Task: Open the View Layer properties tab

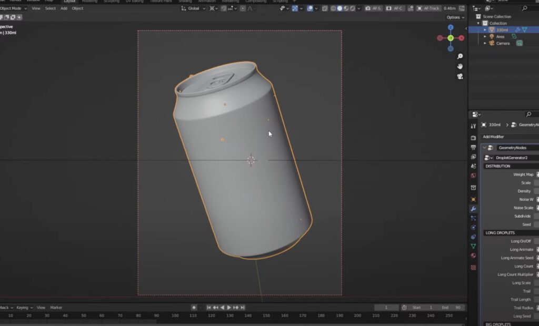Action: pos(473,157)
